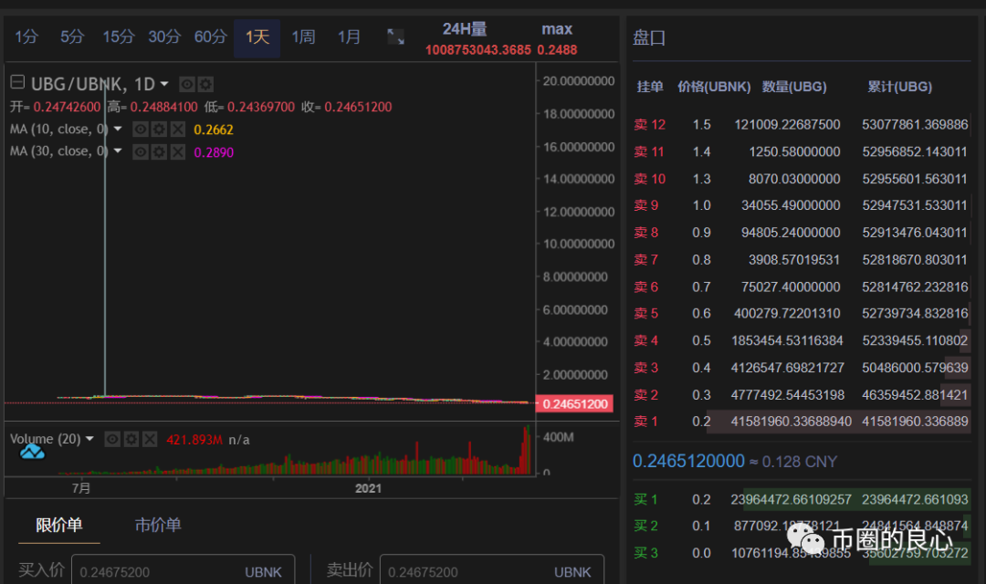Hide the Volume indicator
This screenshot has width=986, height=584.
coord(112,439)
